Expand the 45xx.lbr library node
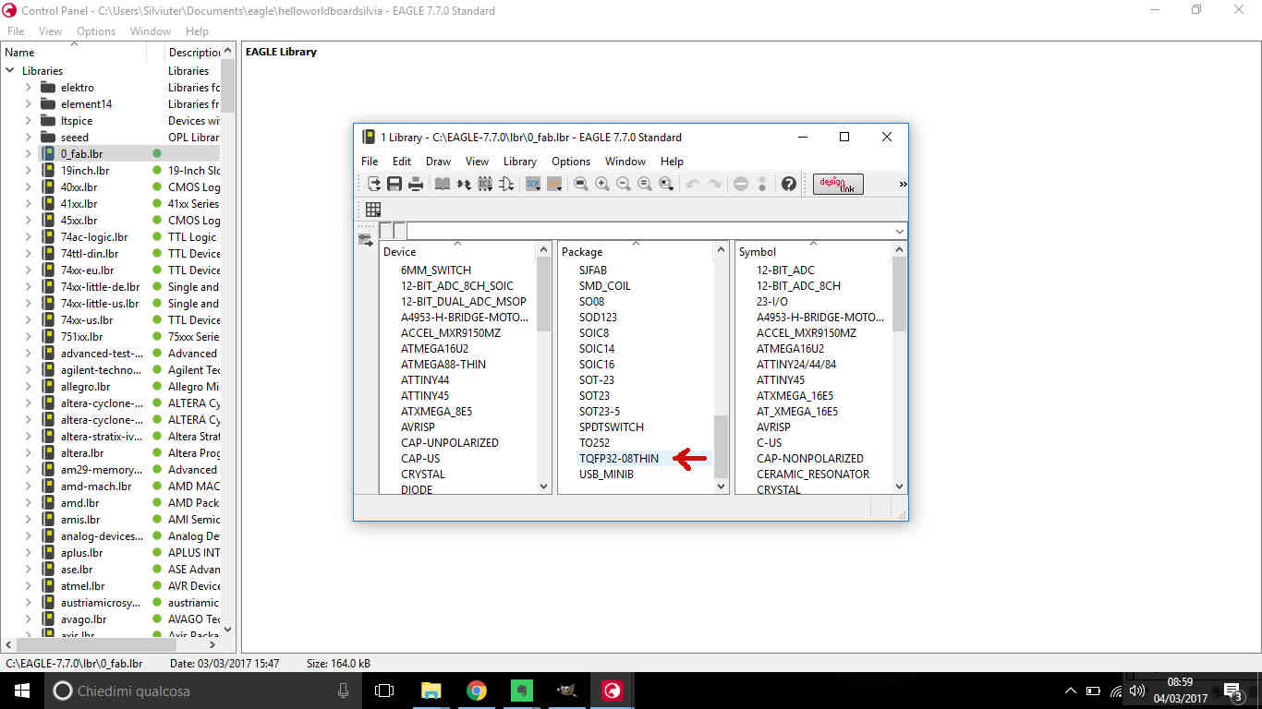Screen dimensions: 1262x709 click(x=28, y=220)
